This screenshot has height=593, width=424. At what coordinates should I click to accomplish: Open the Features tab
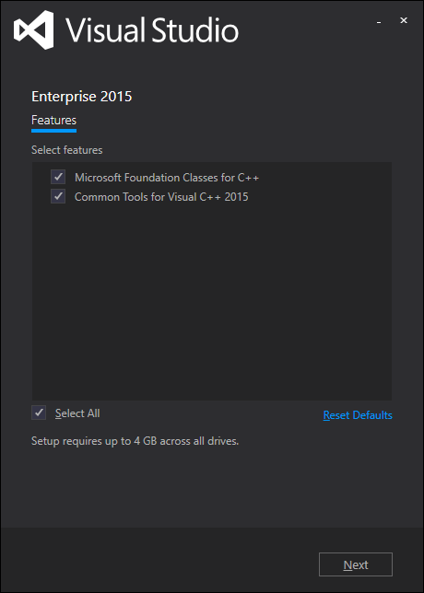pyautogui.click(x=53, y=121)
